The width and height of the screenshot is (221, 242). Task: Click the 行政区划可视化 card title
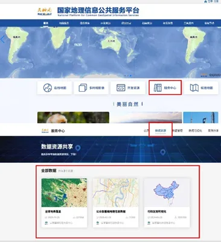tap(157, 212)
